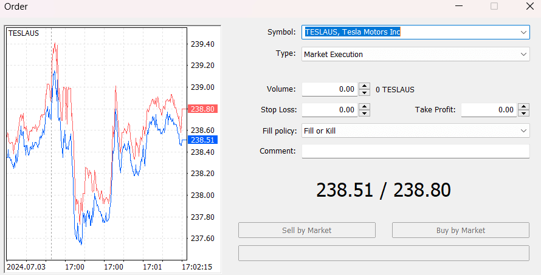
Task: Maximize the Order window
Action: (x=494, y=7)
